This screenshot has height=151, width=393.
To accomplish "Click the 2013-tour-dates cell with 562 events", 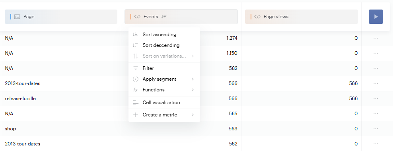I will 23,144.
